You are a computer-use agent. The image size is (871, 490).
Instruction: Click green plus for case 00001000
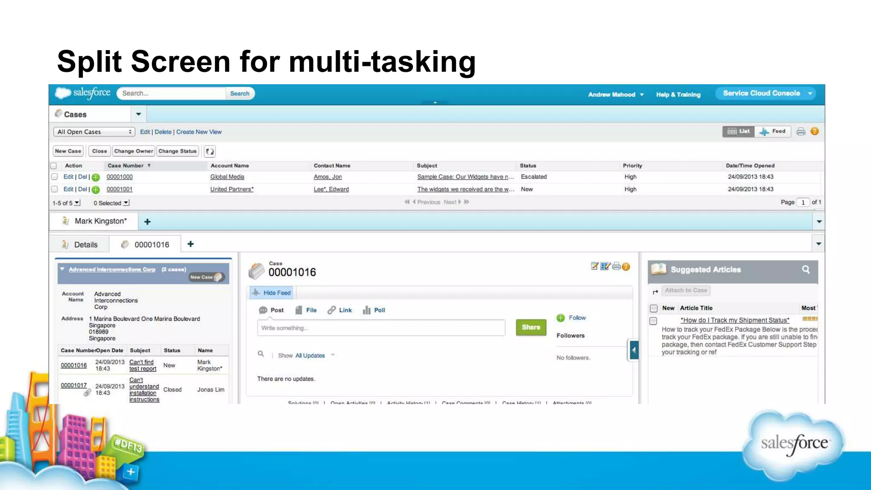coord(96,177)
